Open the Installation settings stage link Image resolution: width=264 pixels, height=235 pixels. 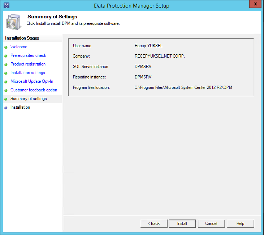tap(27, 73)
